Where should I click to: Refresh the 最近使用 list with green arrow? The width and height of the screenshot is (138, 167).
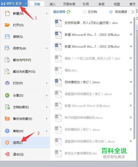pos(68,12)
